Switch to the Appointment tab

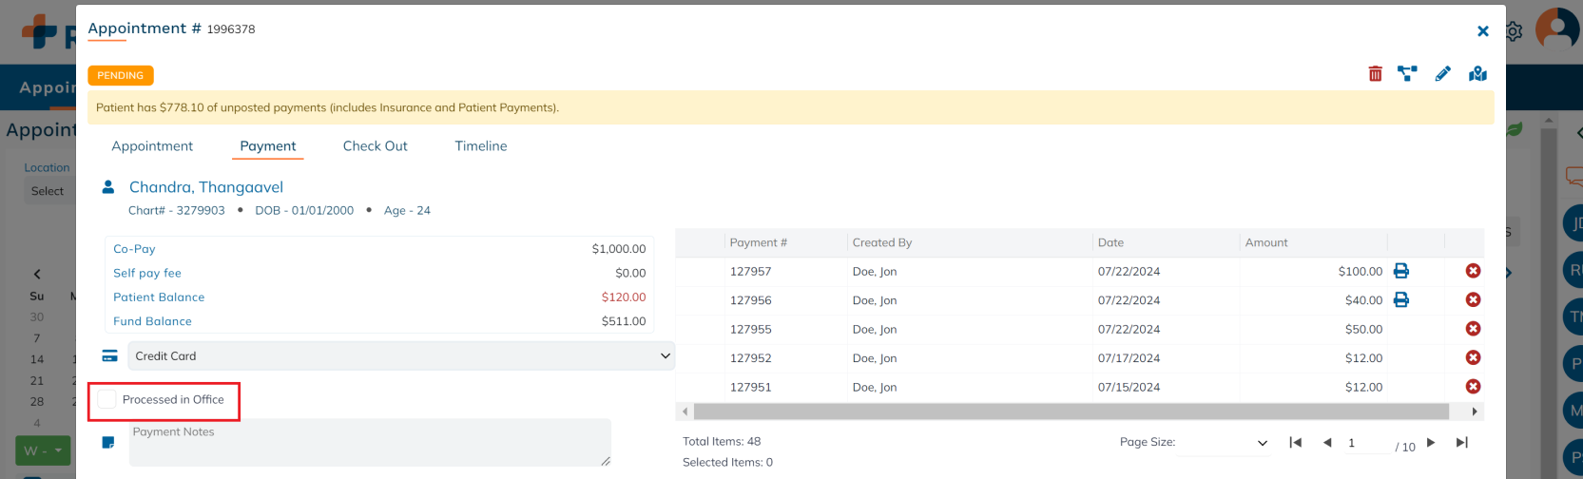click(152, 146)
